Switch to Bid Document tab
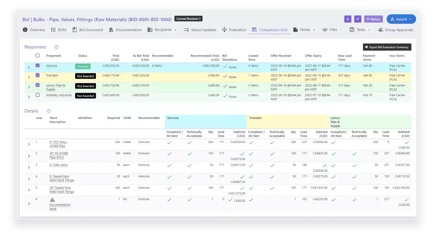436x237 pixels. click(x=88, y=30)
